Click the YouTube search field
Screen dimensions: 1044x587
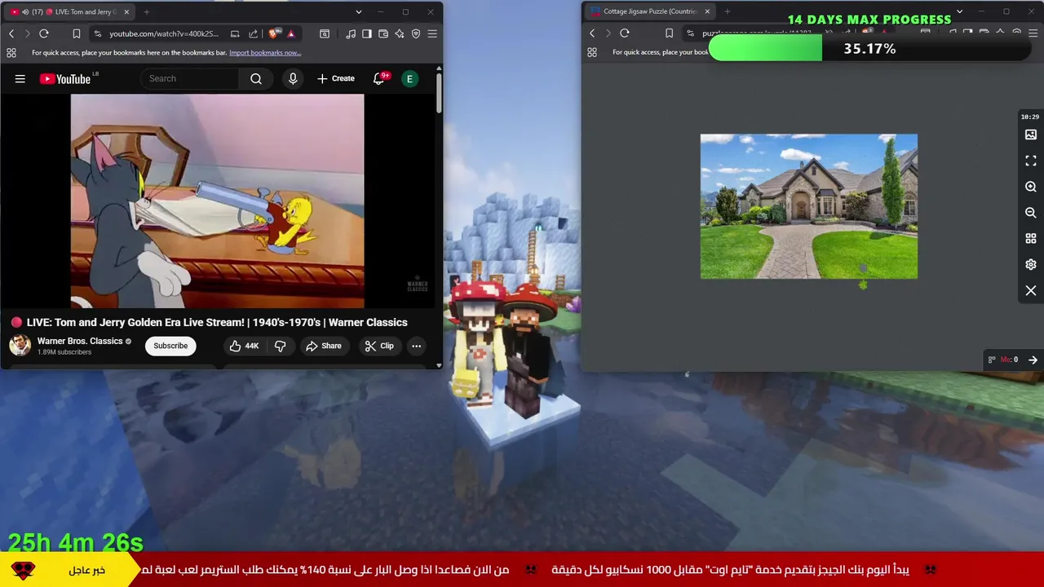click(189, 78)
